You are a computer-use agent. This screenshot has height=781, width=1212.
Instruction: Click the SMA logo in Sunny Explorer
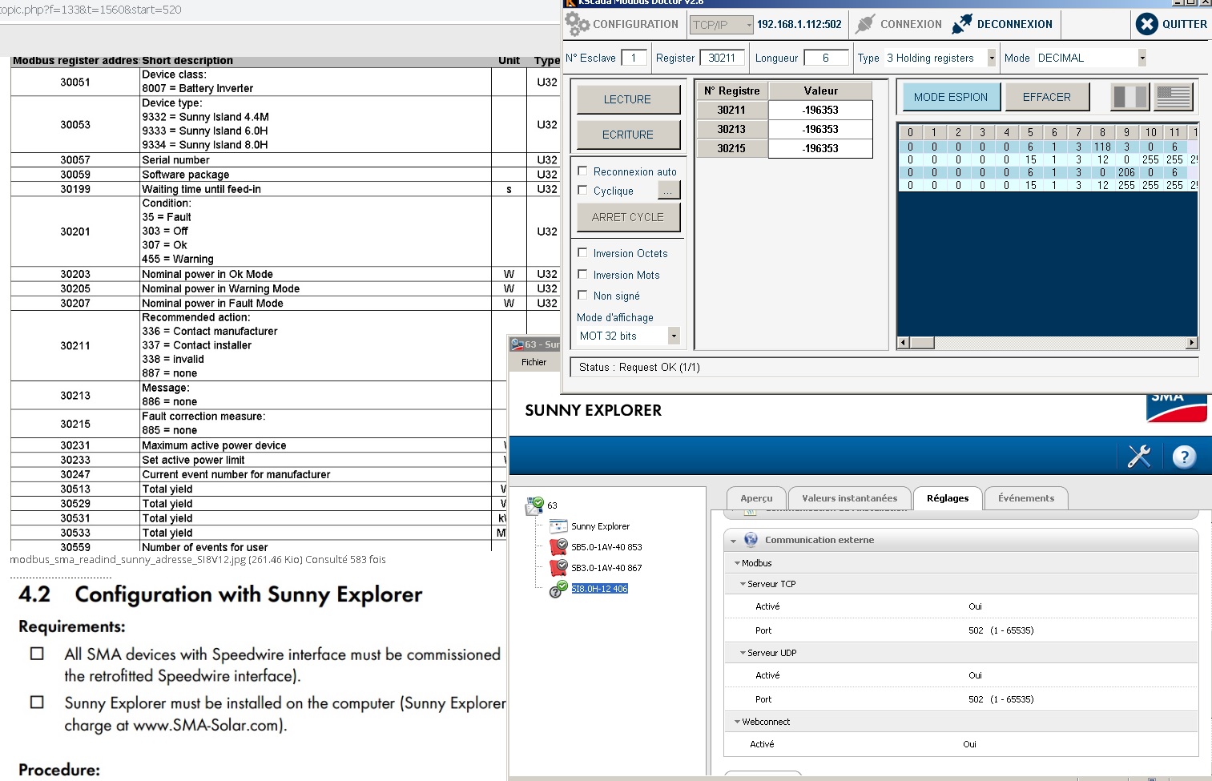(1177, 407)
